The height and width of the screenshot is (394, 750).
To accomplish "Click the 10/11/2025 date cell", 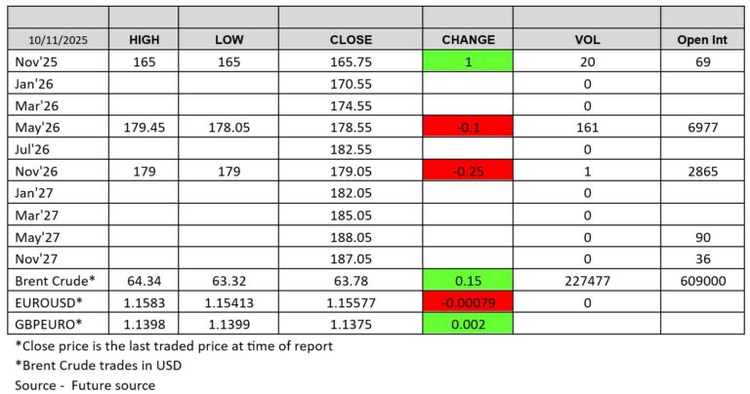I will click(58, 40).
